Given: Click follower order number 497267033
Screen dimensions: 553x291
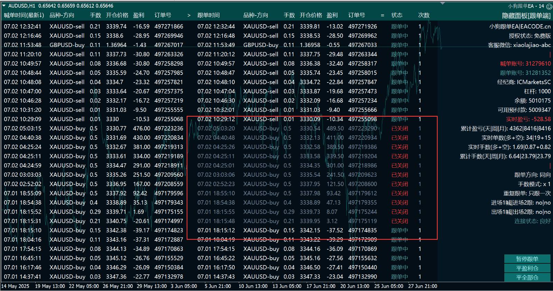Looking at the screenshot, I should [363, 45].
